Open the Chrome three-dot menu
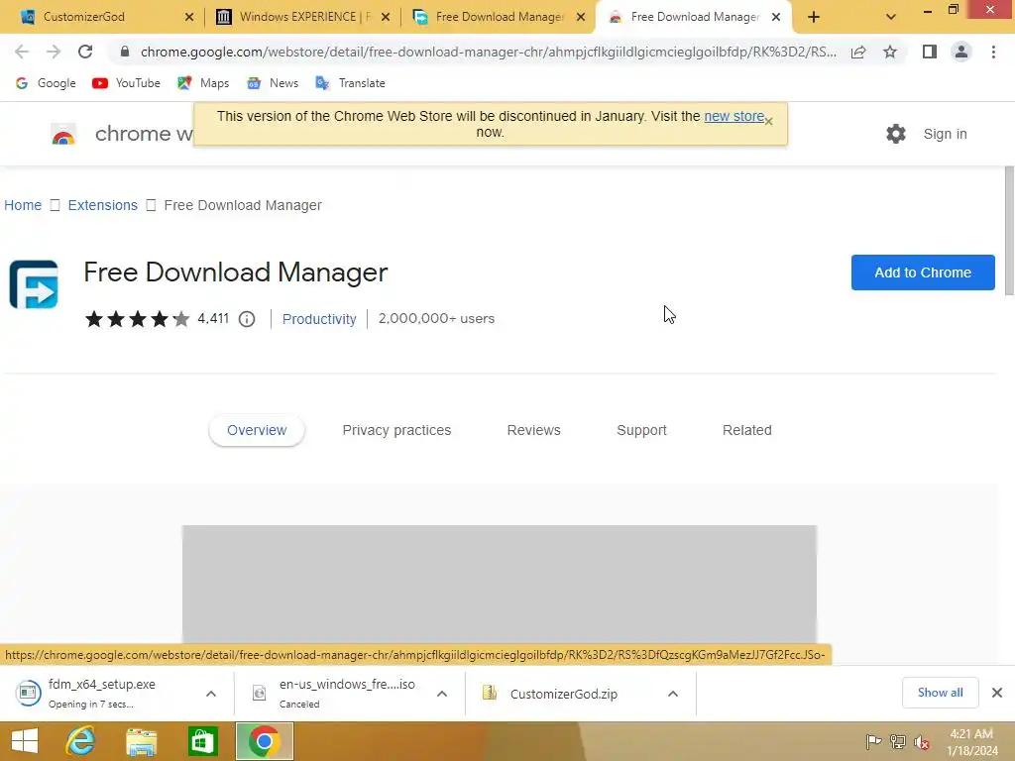The width and height of the screenshot is (1015, 761). [x=993, y=52]
